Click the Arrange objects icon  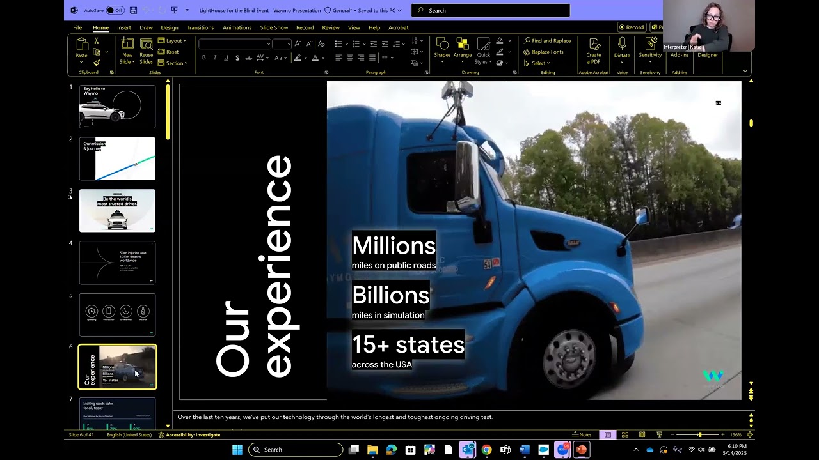[x=463, y=43]
